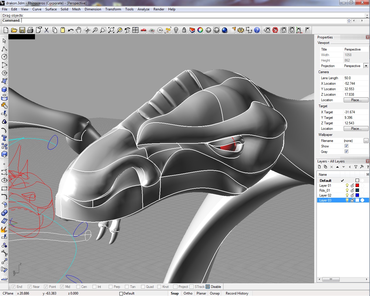Screen dimensions: 370x296
Task: Click the Print icon in toolbar
Action: [30, 30]
